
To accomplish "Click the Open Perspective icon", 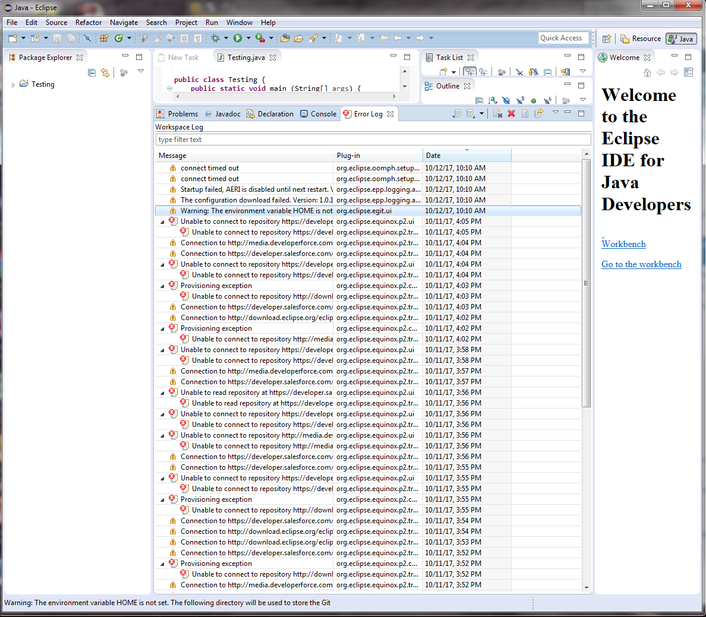I will (606, 39).
